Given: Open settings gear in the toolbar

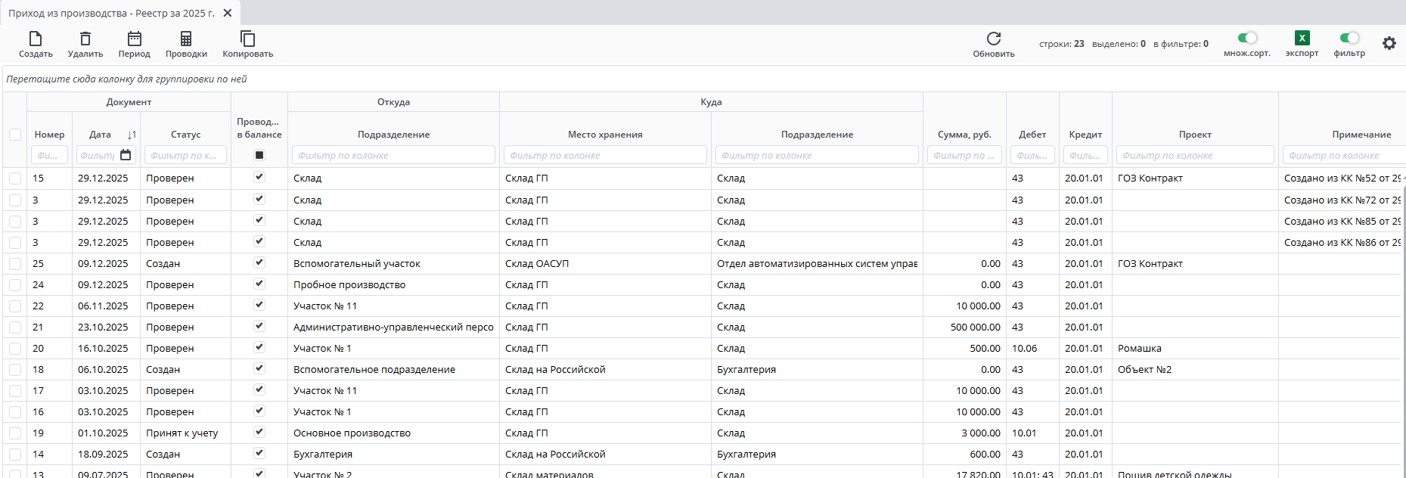Looking at the screenshot, I should pos(1389,44).
